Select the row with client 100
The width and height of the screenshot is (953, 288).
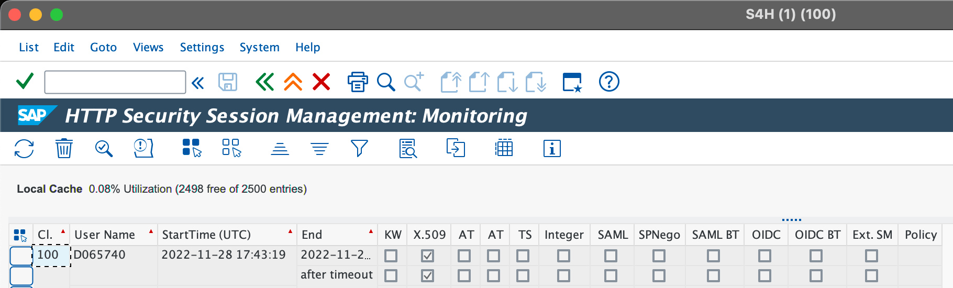(21, 256)
